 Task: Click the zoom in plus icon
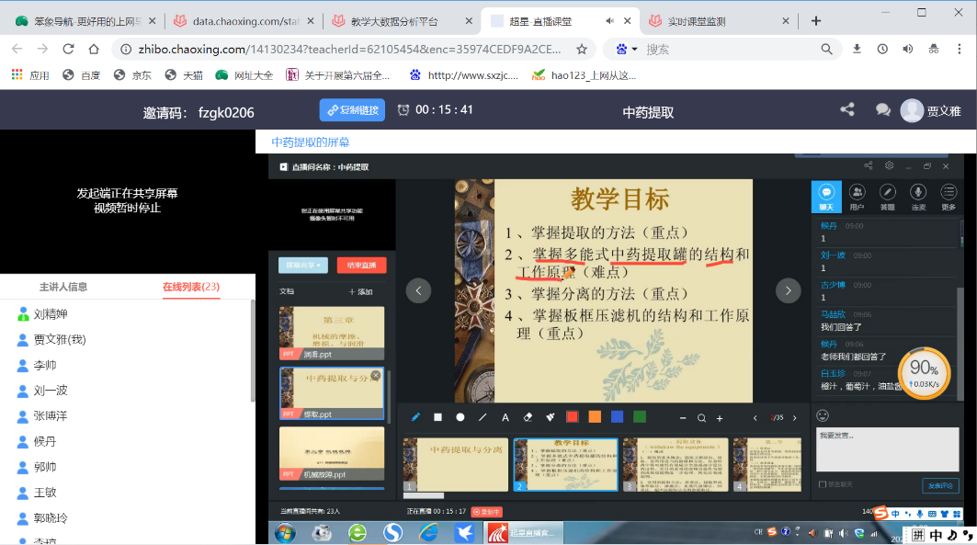[x=720, y=418]
